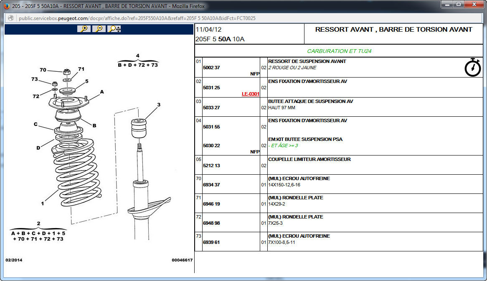This screenshot has height=281, width=487.
Task: Select part reference 5212 13
Action: coord(211,166)
